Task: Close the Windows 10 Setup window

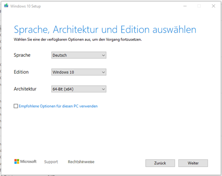Action: click(x=213, y=6)
